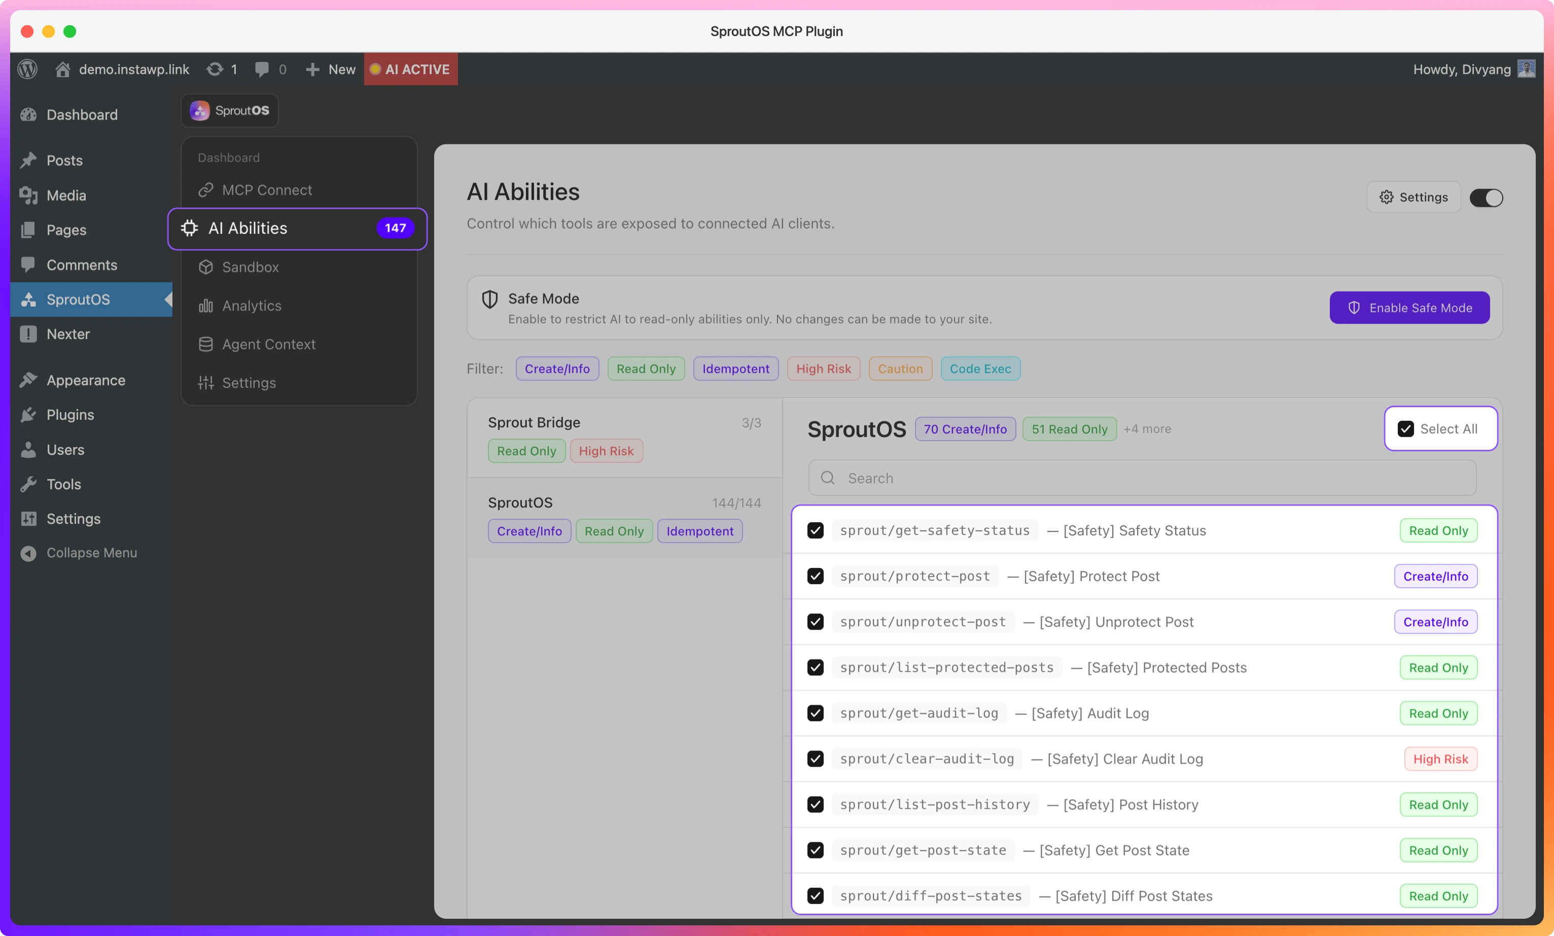
Task: Open the Dashboard menu in WordPress sidebar
Action: 91,115
